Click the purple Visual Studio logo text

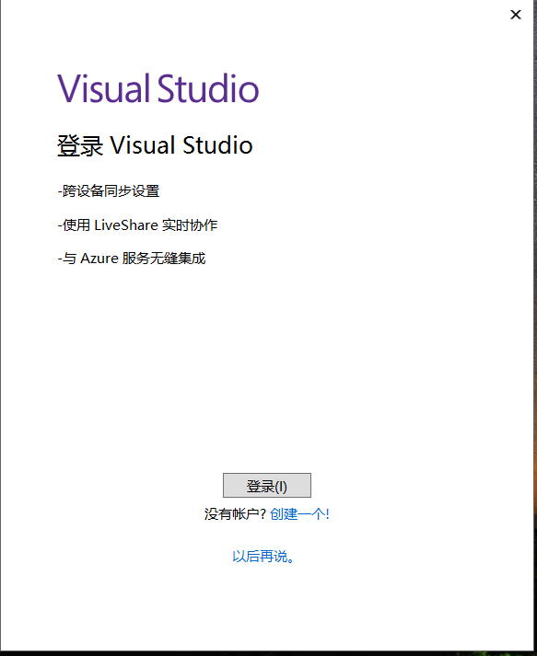(158, 88)
